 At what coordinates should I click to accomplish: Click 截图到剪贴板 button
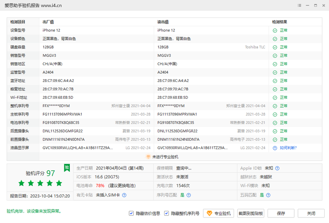click(x=251, y=213)
